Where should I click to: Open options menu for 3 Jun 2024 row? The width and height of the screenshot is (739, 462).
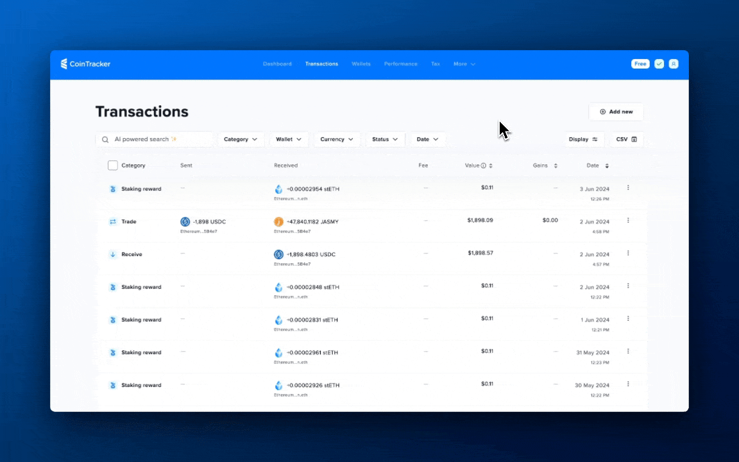(628, 187)
